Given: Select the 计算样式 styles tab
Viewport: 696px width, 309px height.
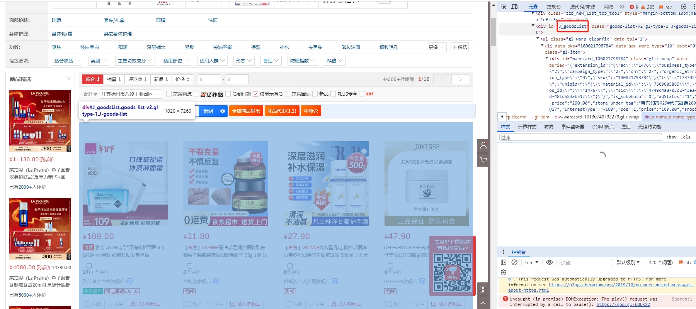Looking at the screenshot, I should [x=527, y=127].
